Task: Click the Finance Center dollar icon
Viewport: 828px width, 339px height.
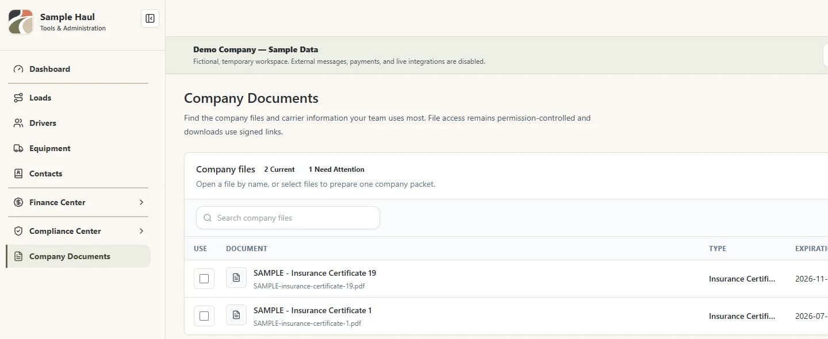Action: [18, 202]
